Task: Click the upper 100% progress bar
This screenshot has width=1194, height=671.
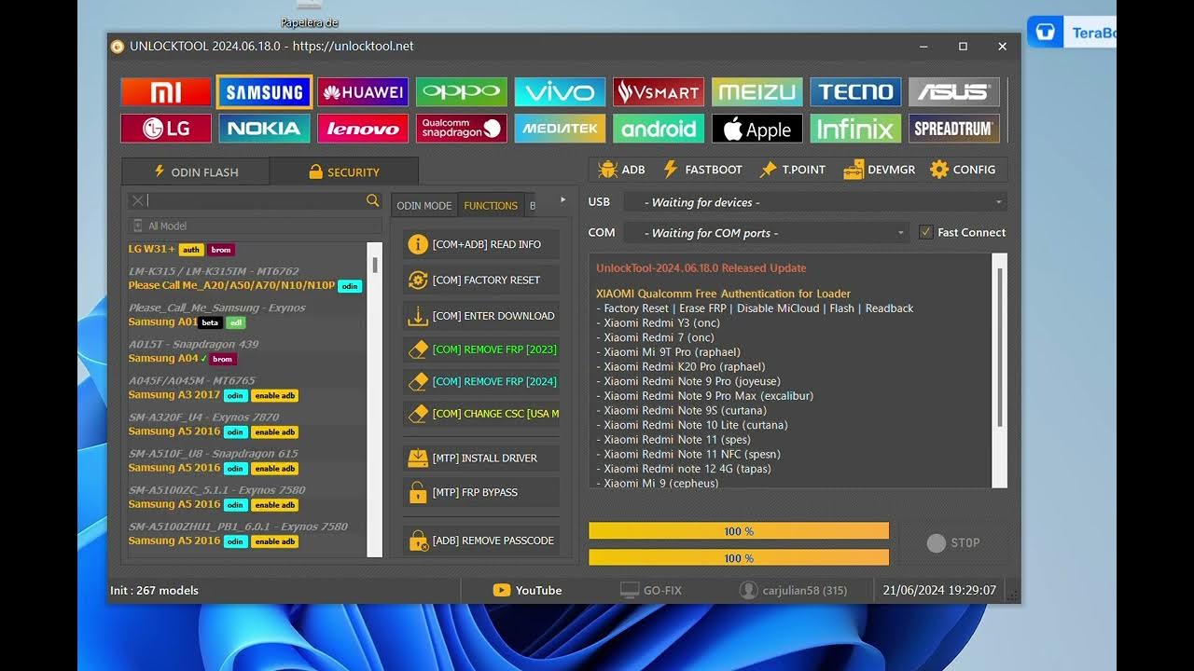Action: 738,531
